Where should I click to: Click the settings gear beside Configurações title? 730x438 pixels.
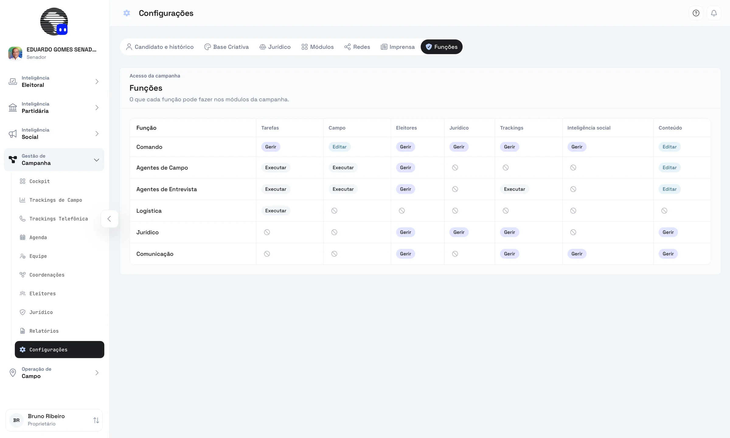127,13
